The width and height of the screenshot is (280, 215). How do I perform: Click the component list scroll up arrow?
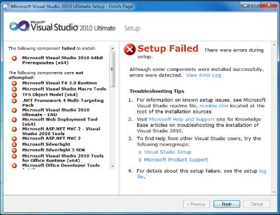(112, 49)
